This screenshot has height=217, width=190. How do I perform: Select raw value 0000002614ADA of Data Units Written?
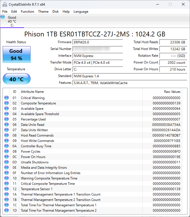(166, 130)
